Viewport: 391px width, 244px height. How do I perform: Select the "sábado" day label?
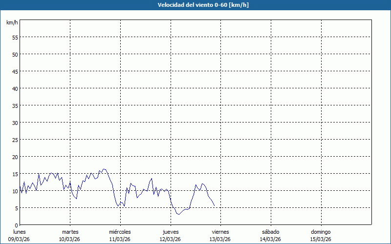[270, 232]
